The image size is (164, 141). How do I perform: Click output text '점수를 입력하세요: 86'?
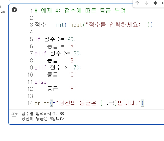[43, 114]
